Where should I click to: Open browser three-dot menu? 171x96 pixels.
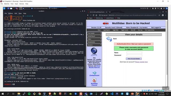(166, 15)
